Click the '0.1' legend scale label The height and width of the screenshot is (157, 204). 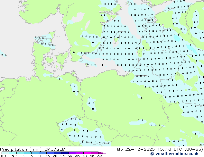[x=4, y=156]
